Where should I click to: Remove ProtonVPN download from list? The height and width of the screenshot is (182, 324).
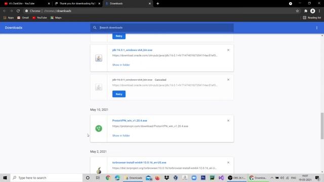click(228, 120)
